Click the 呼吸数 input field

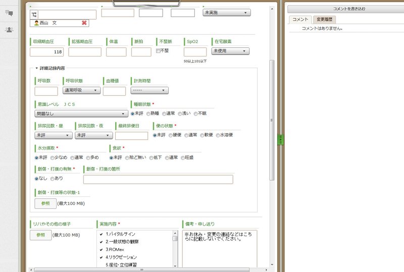[x=46, y=91]
